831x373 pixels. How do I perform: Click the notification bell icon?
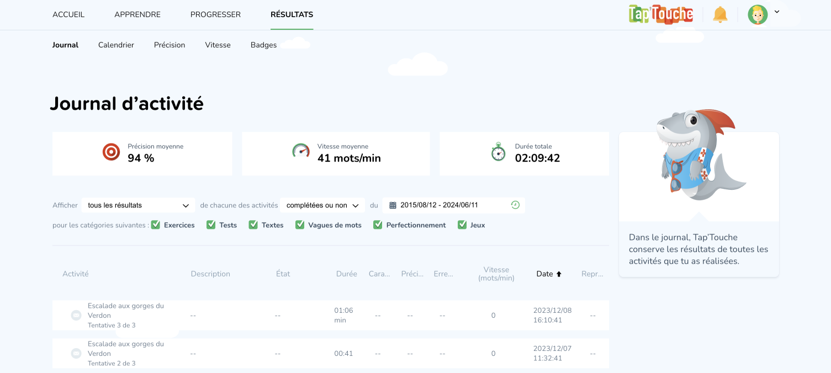point(720,14)
